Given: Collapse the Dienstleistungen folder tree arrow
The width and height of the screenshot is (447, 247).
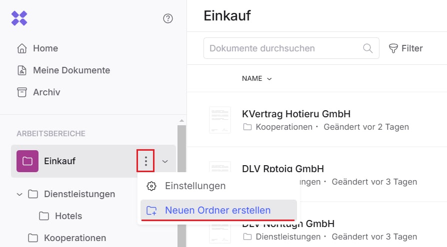Looking at the screenshot, I should pyautogui.click(x=20, y=194).
